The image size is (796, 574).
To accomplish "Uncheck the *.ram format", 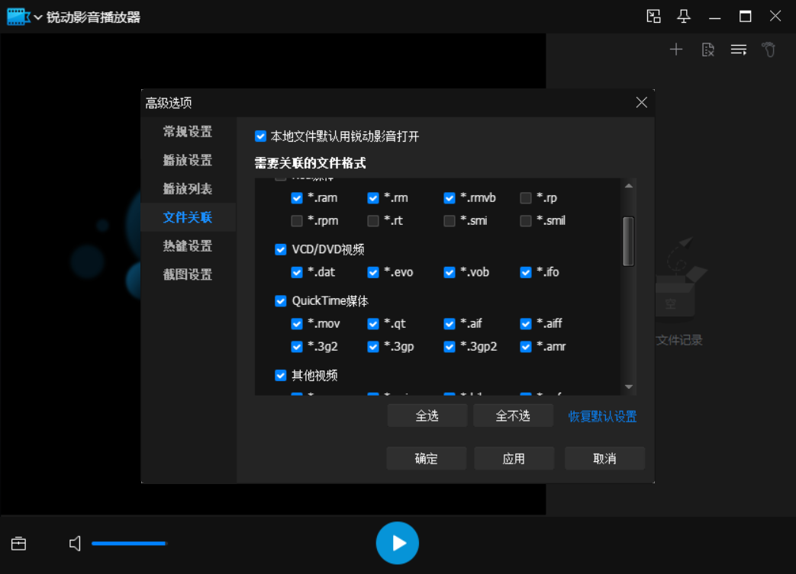I will (297, 197).
